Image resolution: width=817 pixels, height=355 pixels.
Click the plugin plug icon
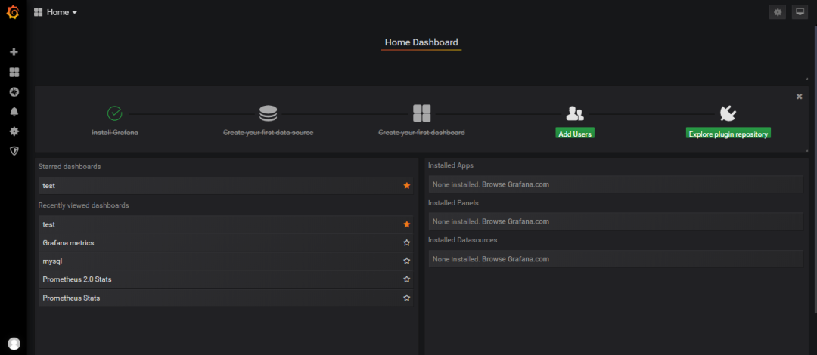[x=728, y=113]
